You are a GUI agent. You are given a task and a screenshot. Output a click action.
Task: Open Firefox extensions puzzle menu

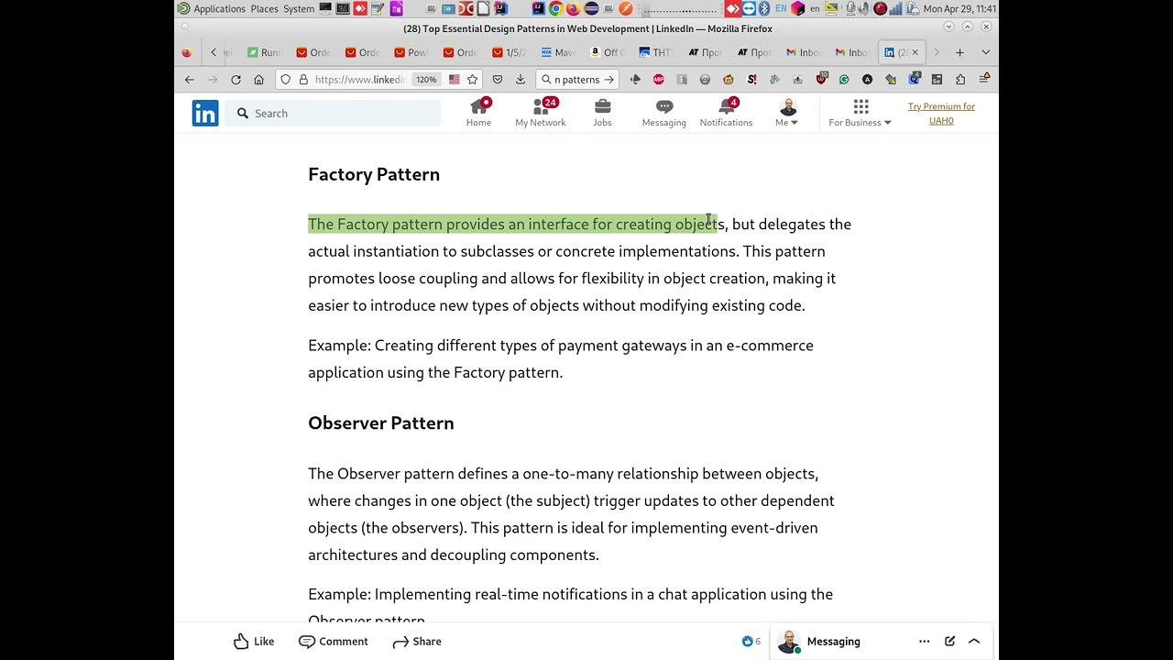[960, 80]
